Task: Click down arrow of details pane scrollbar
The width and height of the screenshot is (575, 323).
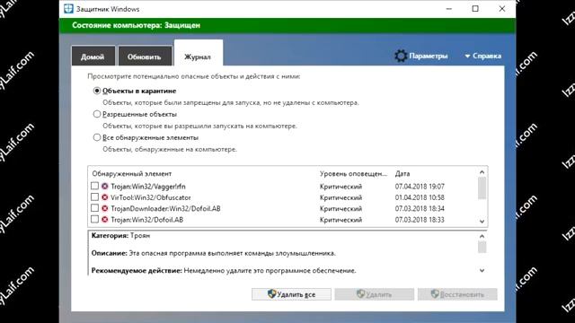Action: (x=482, y=270)
